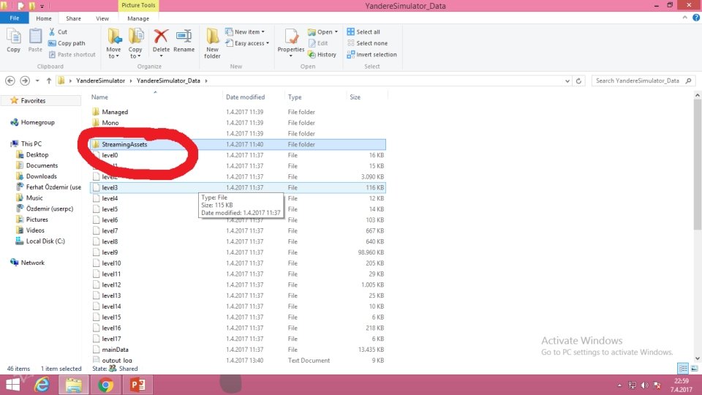This screenshot has width=702, height=395.
Task: Sort by the Name column header
Action: (x=155, y=97)
